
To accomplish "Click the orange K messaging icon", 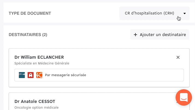I will (x=39, y=75).
